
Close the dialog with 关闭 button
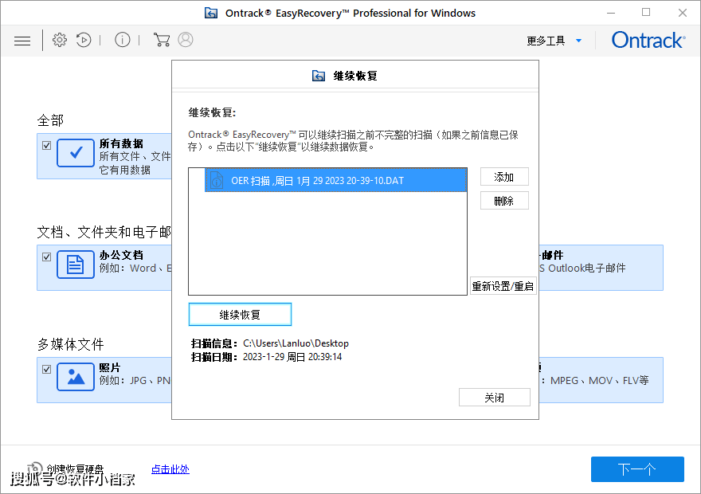tap(495, 398)
